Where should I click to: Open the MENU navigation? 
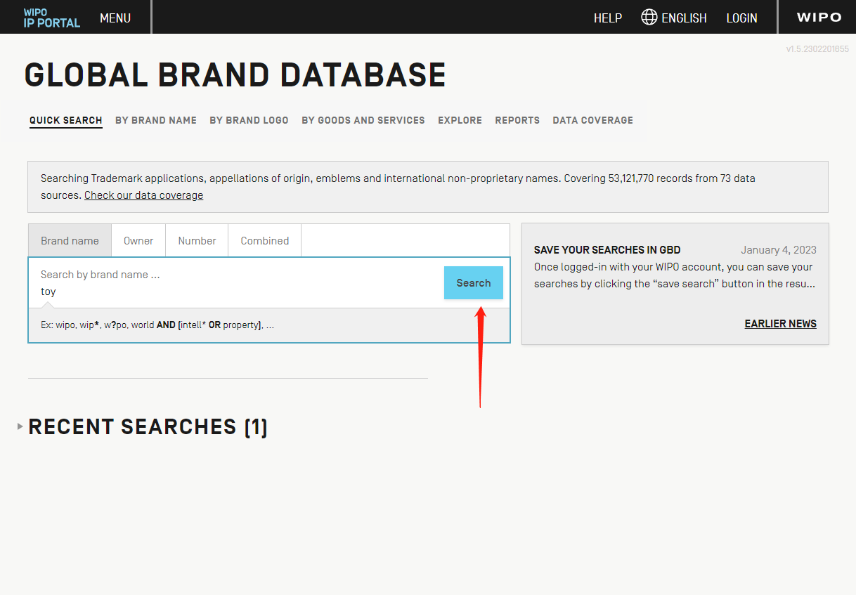(115, 18)
